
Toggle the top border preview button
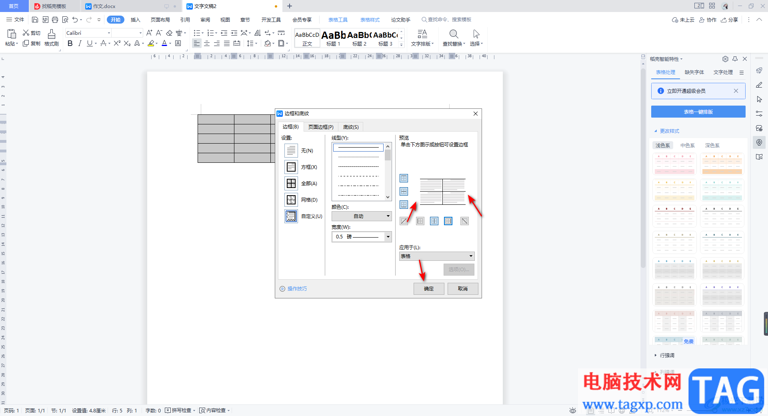click(x=404, y=178)
